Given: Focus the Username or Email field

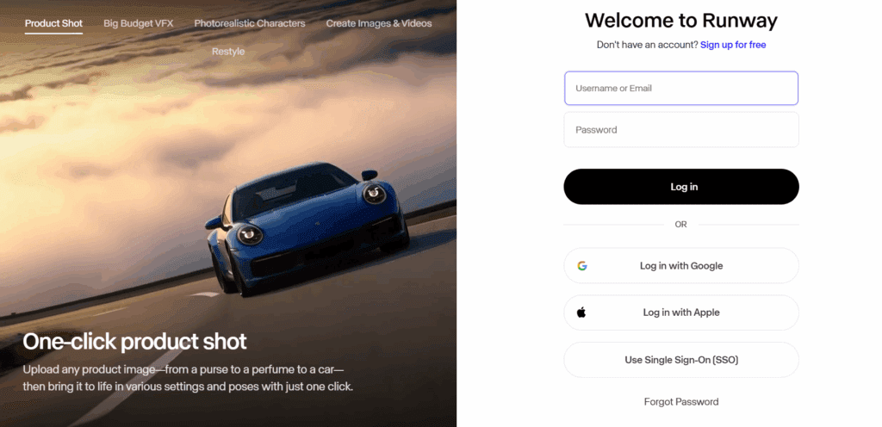Looking at the screenshot, I should pyautogui.click(x=681, y=88).
